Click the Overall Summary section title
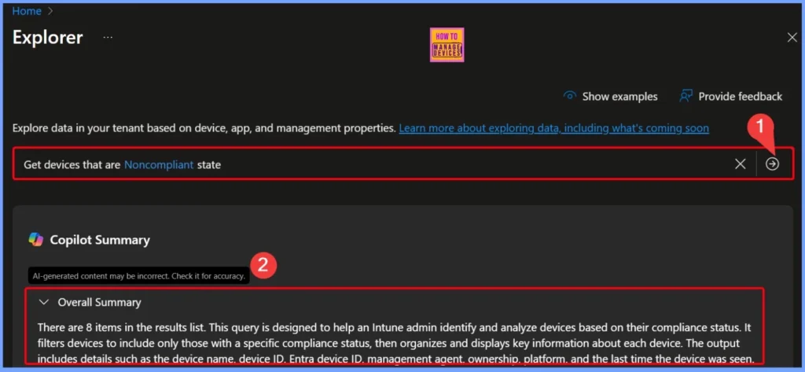Screen dimensions: 805x372 pos(99,303)
